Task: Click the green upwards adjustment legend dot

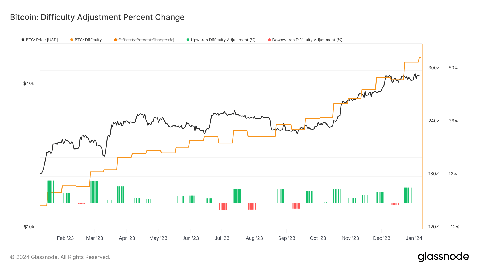Action: pyautogui.click(x=188, y=40)
